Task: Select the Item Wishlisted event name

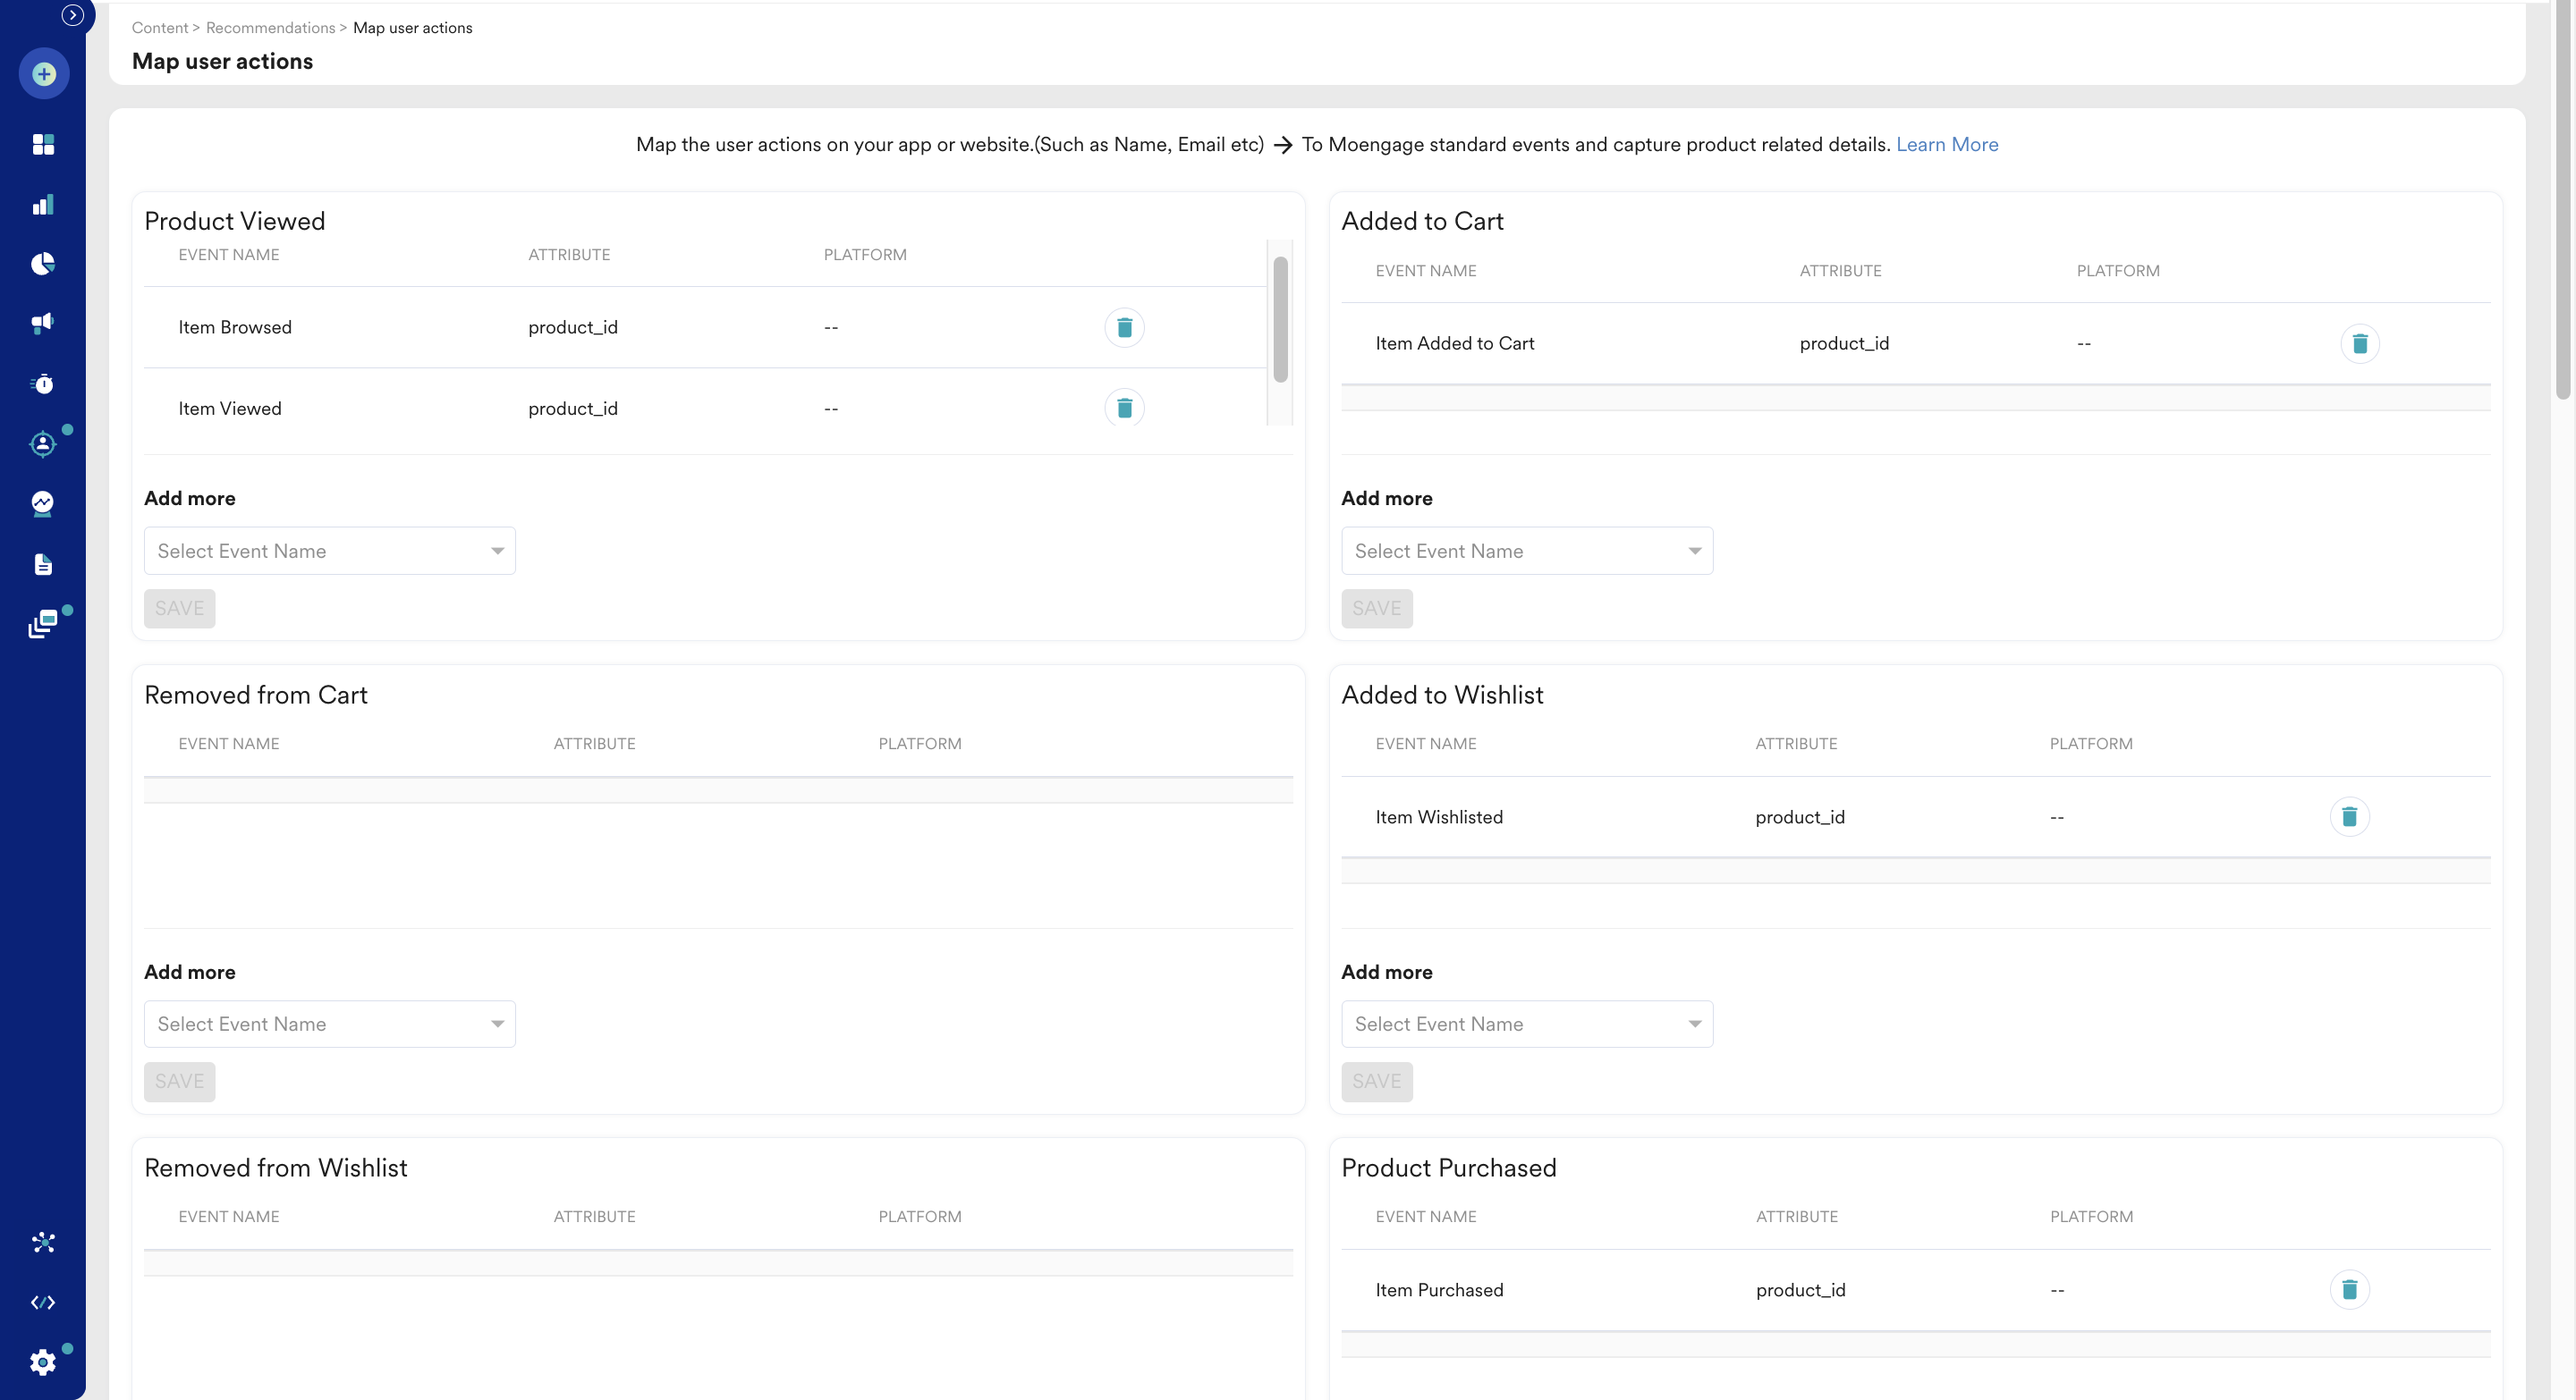Action: point(1439,817)
